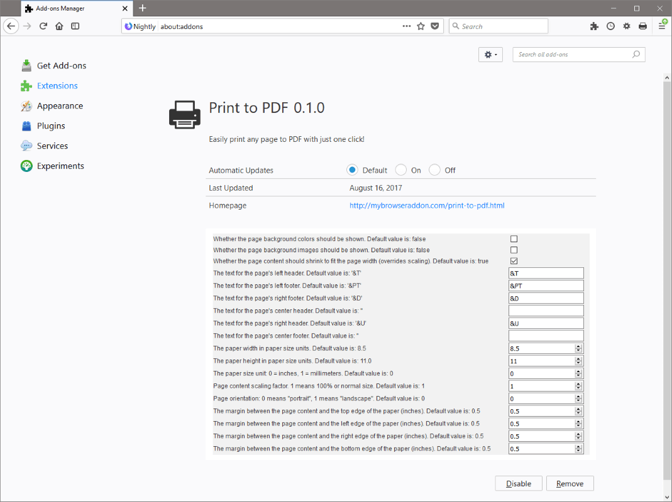
Task: Decrease left margin with down spinner
Action: pyautogui.click(x=578, y=426)
